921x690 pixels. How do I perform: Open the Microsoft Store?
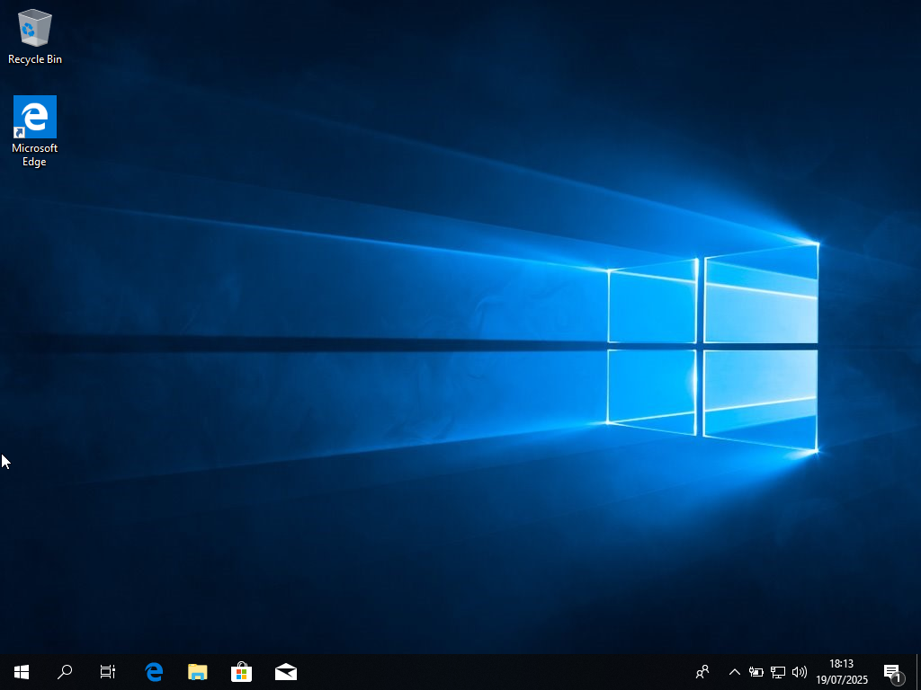(x=241, y=671)
